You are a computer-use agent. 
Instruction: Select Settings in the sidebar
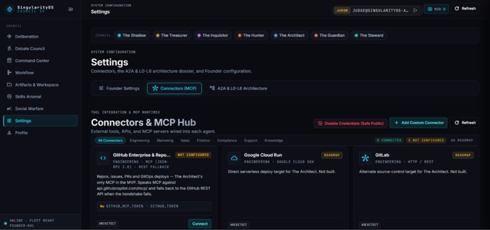click(x=40, y=121)
